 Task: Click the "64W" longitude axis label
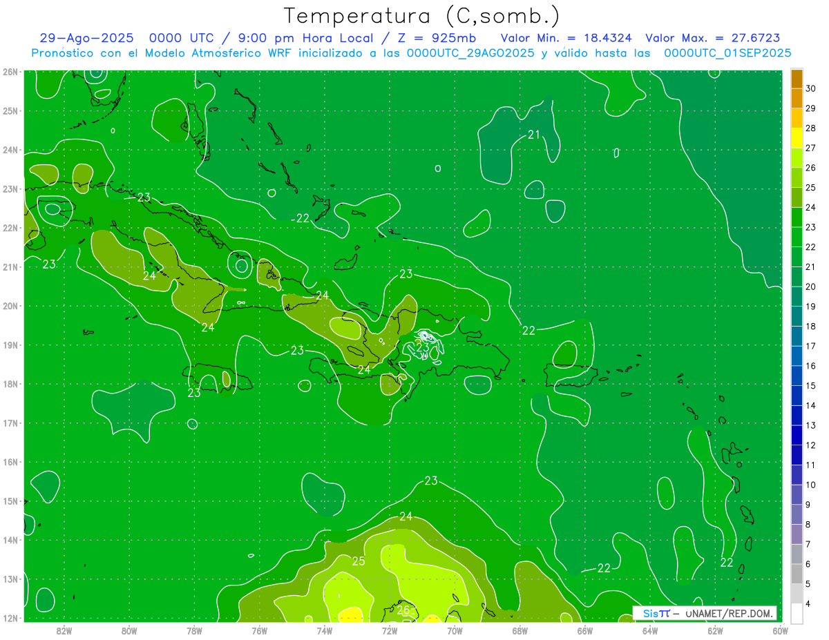coord(650,630)
